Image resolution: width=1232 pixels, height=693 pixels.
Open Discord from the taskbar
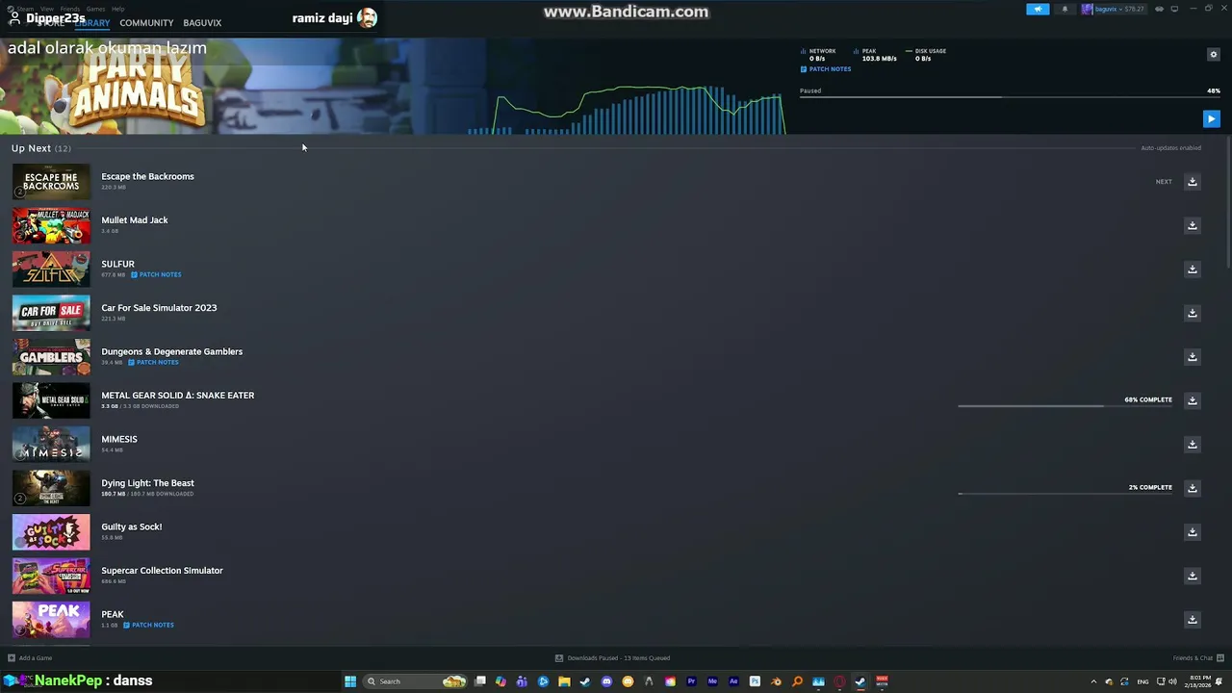(x=606, y=681)
